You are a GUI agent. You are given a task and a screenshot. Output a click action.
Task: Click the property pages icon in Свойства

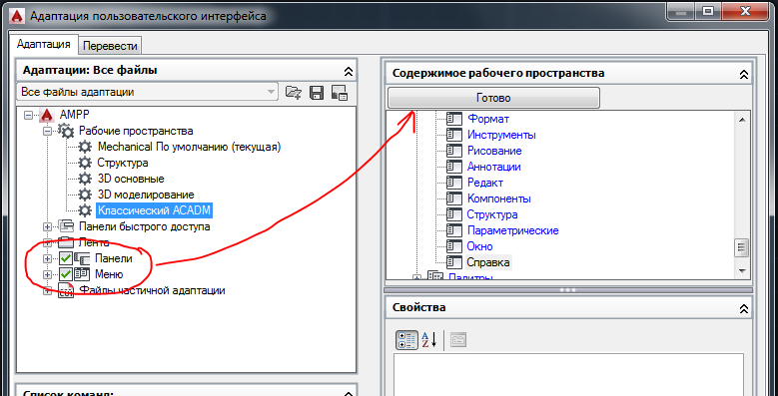458,339
